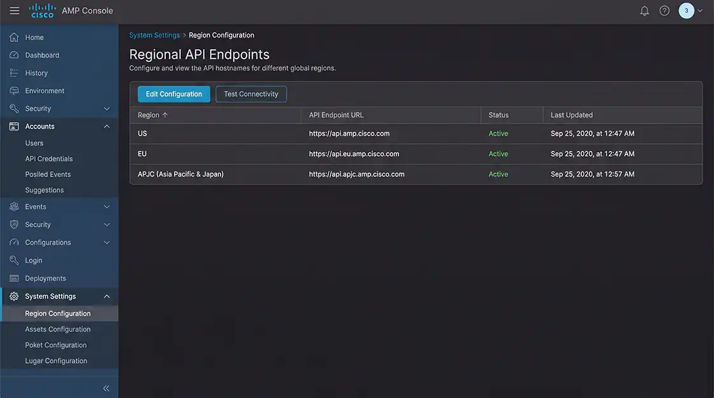The image size is (714, 398).
Task: Open the help question mark icon
Action: click(664, 11)
